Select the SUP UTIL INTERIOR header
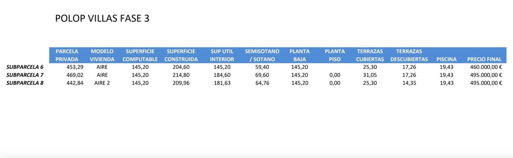The height and width of the screenshot is (158, 513). [x=222, y=55]
